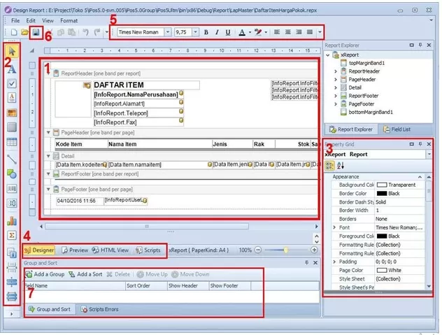442x335 pixels.
Task: Click the Border Color black swatch
Action: [x=382, y=192]
